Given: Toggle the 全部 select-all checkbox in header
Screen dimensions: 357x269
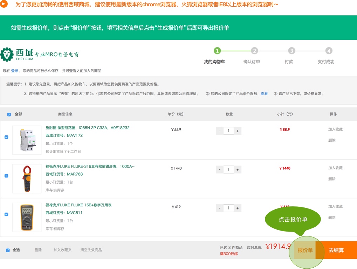Looking at the screenshot, I should click(9, 114).
